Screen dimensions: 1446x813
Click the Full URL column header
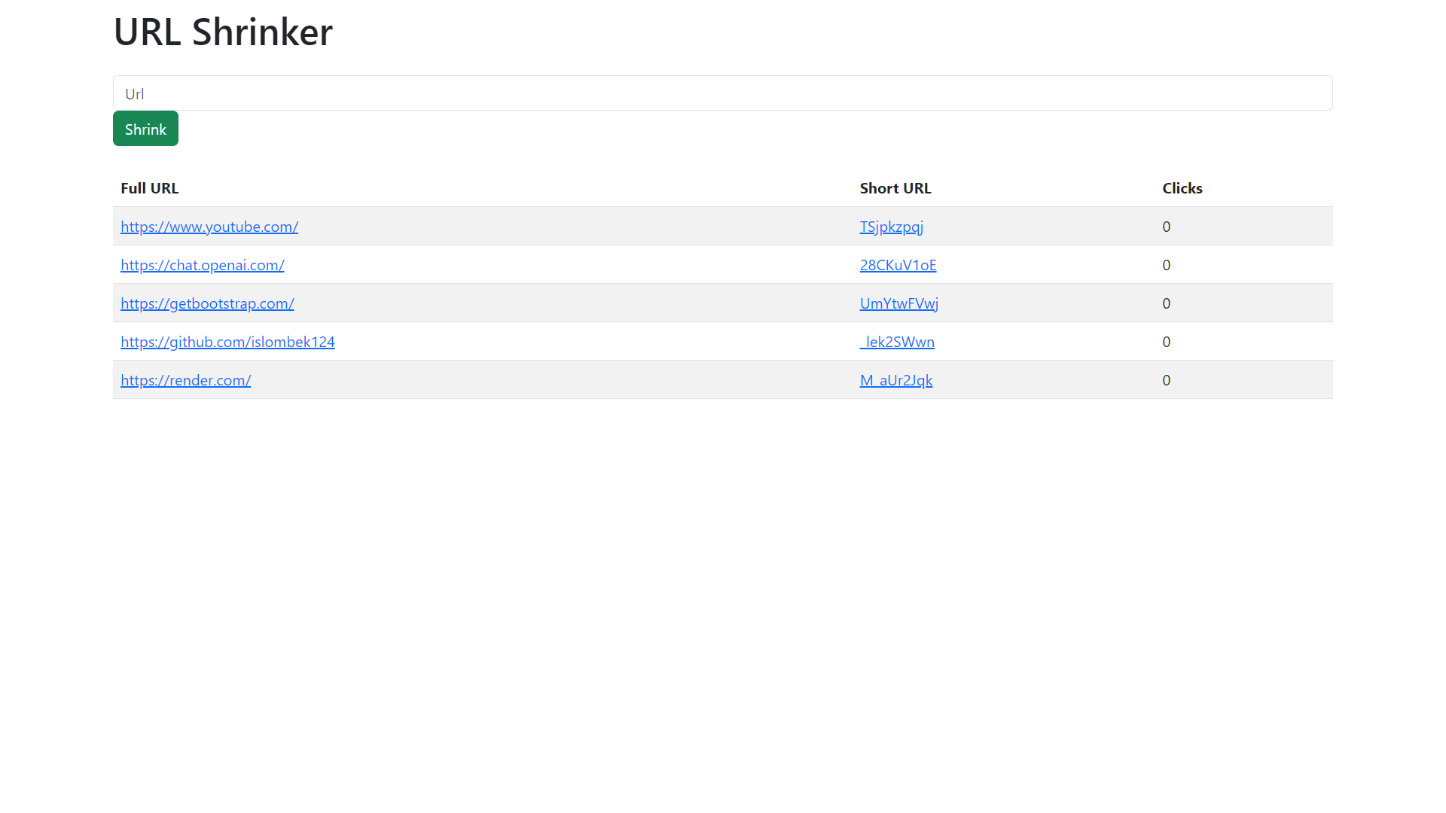[149, 188]
